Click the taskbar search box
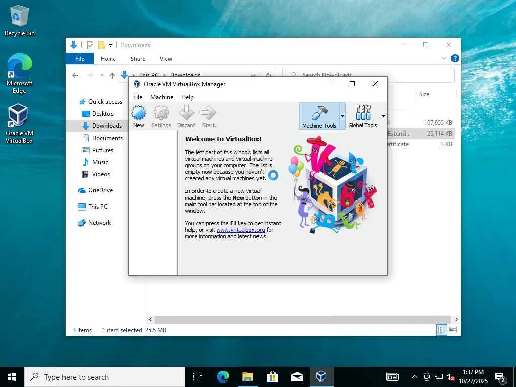Screen dimensions: 516x387 (105, 377)
